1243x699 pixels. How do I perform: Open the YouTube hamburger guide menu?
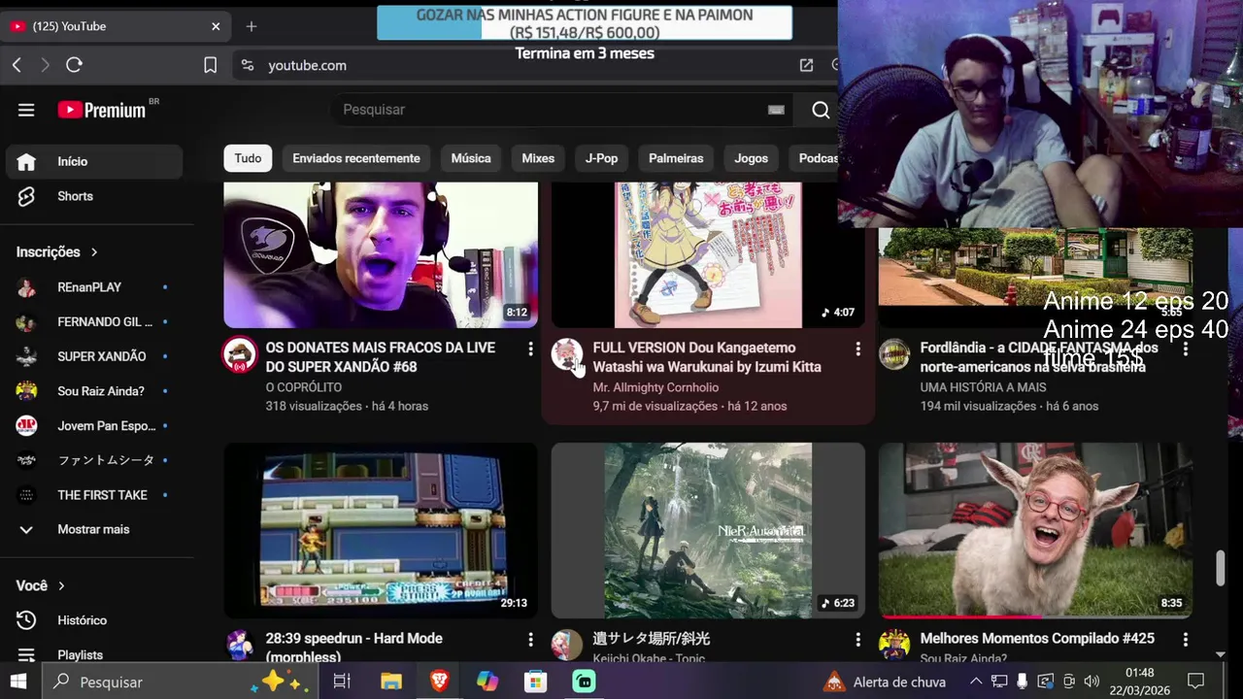[x=26, y=110]
